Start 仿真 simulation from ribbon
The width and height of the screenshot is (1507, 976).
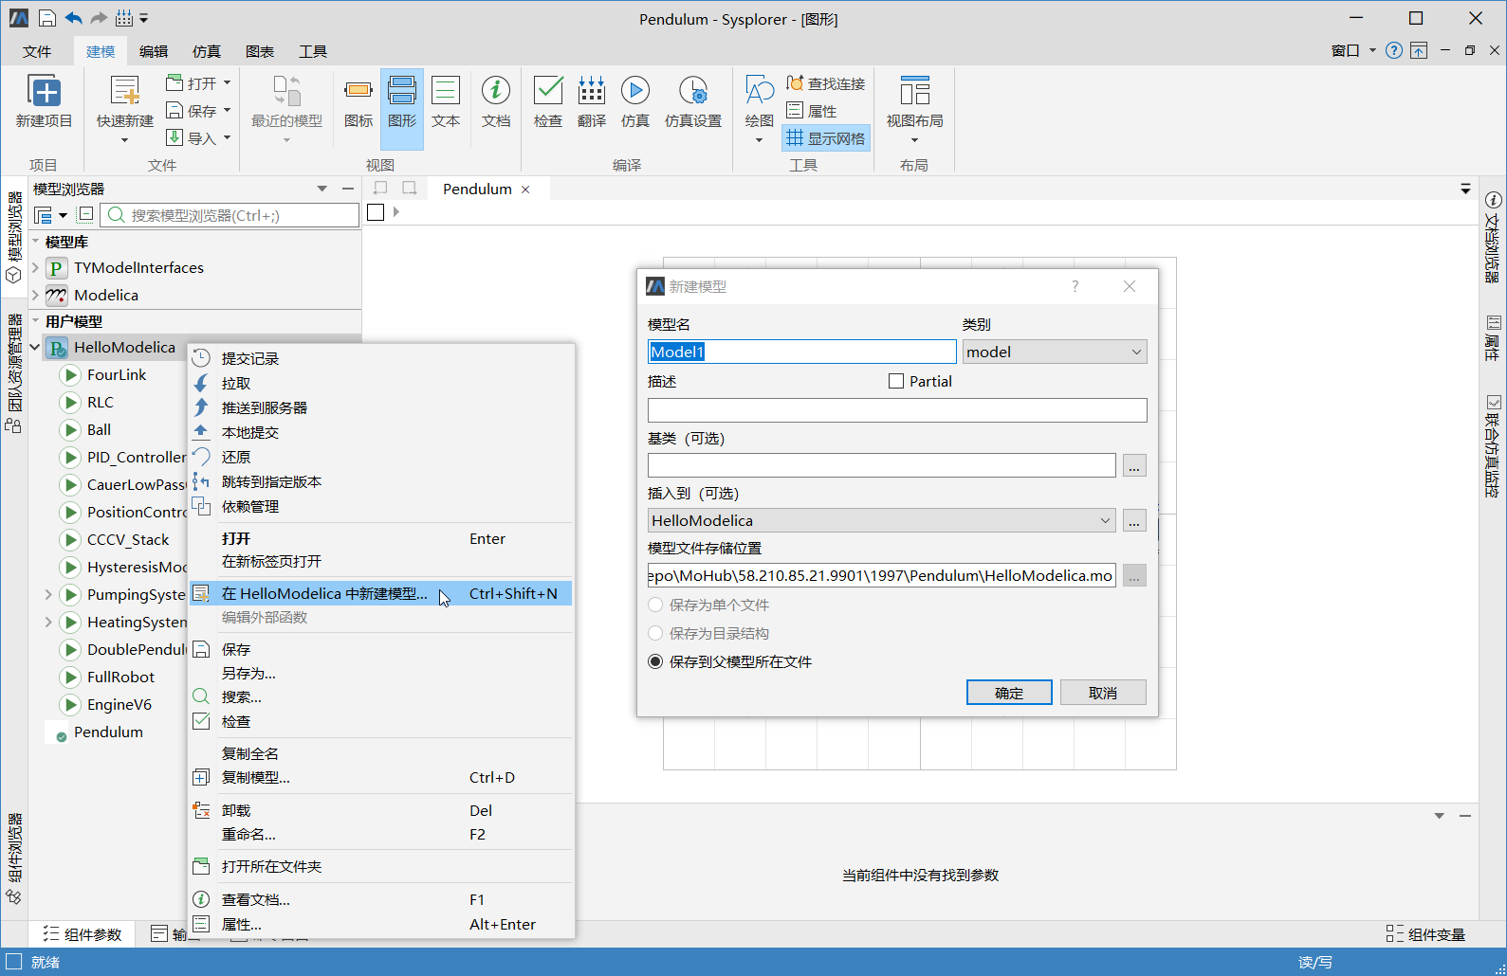635,101
